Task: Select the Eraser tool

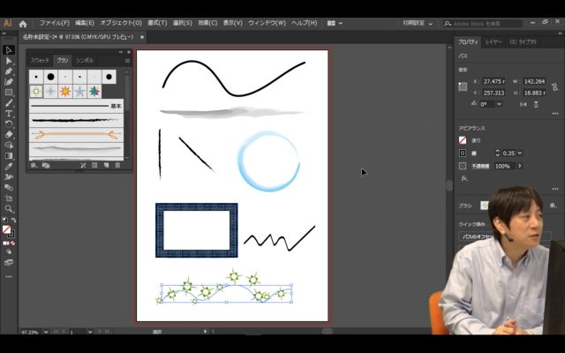Action: coord(9,134)
